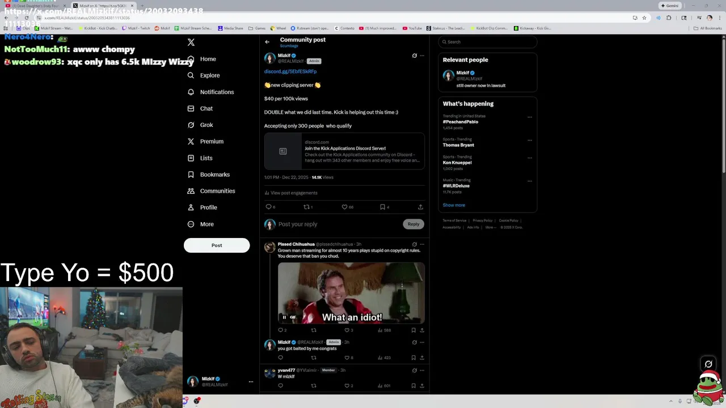This screenshot has width=726, height=408.
Task: Open the three-dot menu on yvan477's reply
Action: click(x=422, y=370)
